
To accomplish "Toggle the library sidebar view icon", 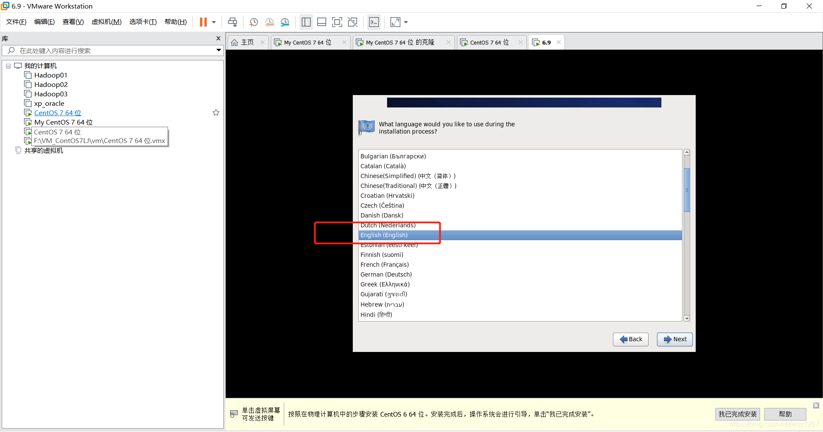I will click(306, 22).
